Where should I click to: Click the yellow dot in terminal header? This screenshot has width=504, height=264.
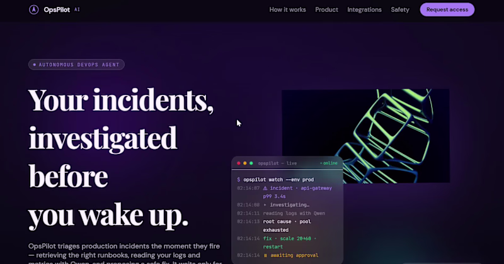point(245,163)
